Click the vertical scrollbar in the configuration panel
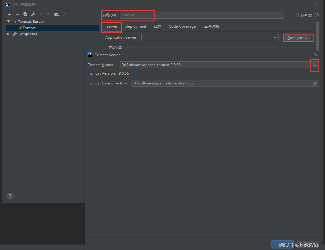This screenshot has width=325, height=250. point(318,36)
